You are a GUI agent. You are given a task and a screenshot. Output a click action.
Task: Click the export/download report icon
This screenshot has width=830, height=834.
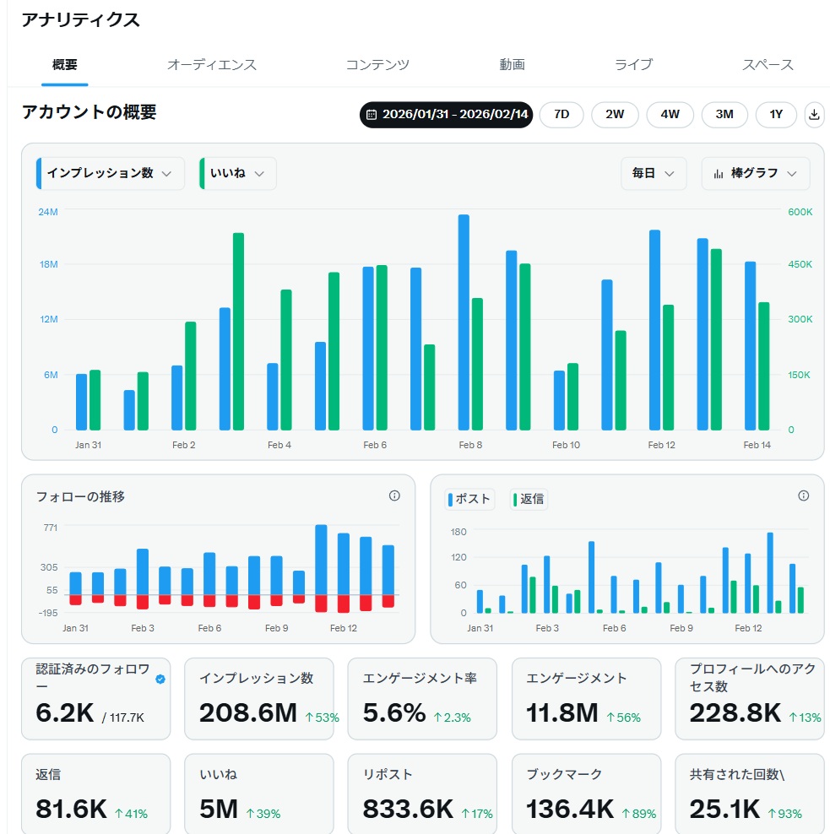814,115
